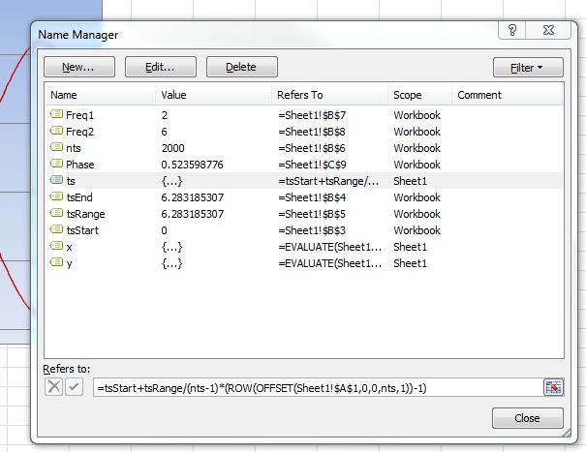Open the Filter dropdown
The image size is (586, 452).
pyautogui.click(x=528, y=68)
